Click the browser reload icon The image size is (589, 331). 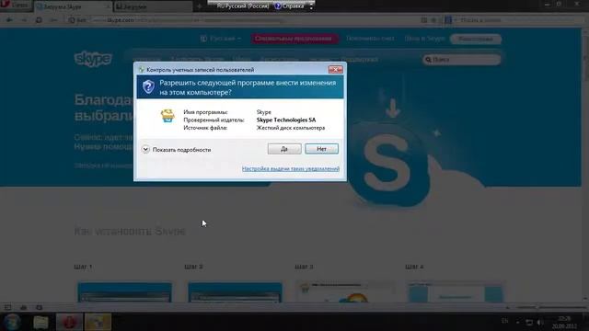(x=39, y=20)
